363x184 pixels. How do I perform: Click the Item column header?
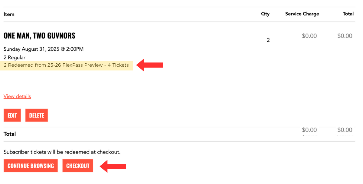9,14
